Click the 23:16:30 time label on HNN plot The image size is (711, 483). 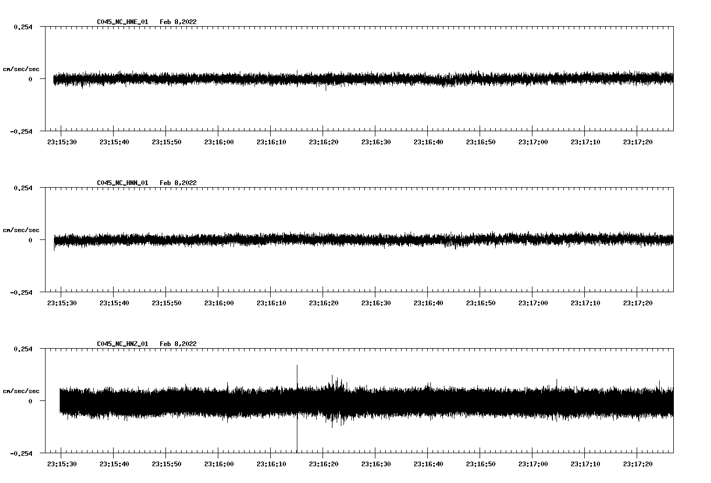coord(376,303)
